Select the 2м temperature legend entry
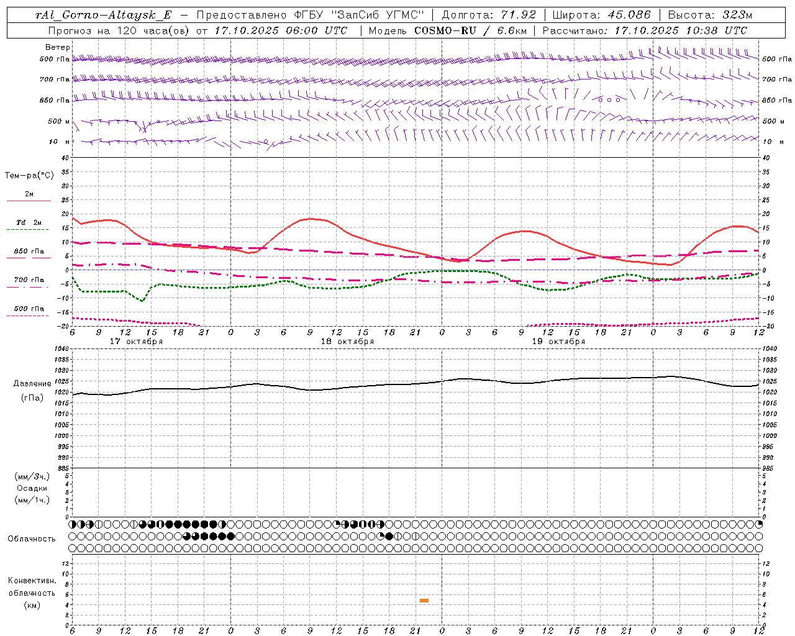Image resolution: width=795 pixels, height=636 pixels. click(x=29, y=194)
